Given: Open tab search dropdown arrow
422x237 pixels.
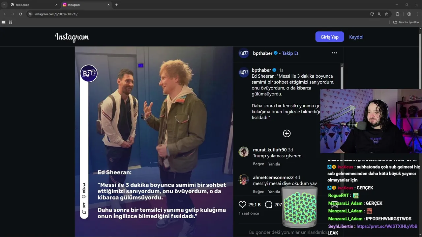Looking at the screenshot, I should [4, 5].
